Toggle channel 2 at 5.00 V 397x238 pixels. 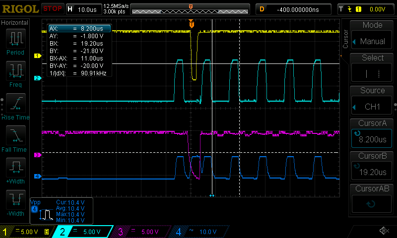pyautogui.click(x=83, y=232)
